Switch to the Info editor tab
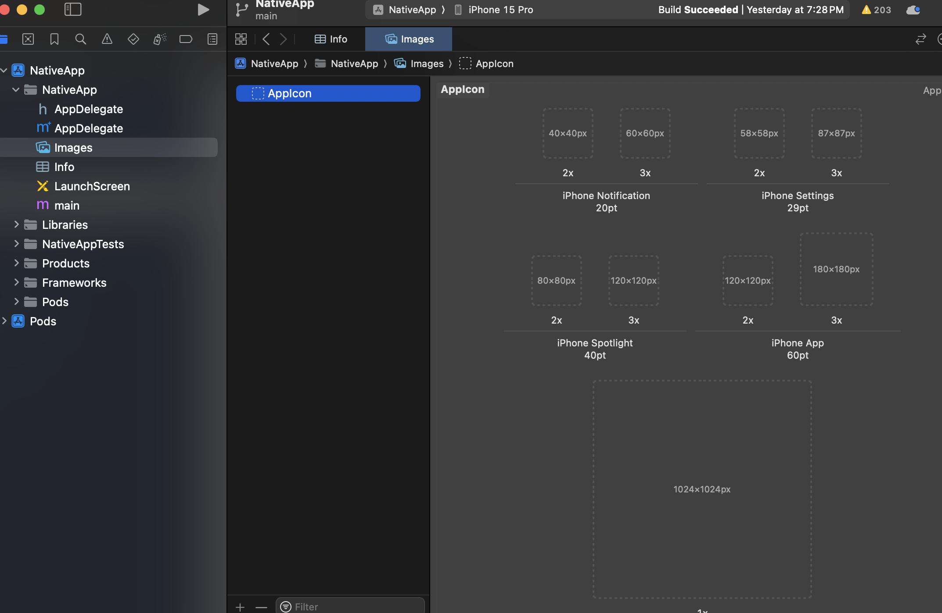 click(331, 39)
